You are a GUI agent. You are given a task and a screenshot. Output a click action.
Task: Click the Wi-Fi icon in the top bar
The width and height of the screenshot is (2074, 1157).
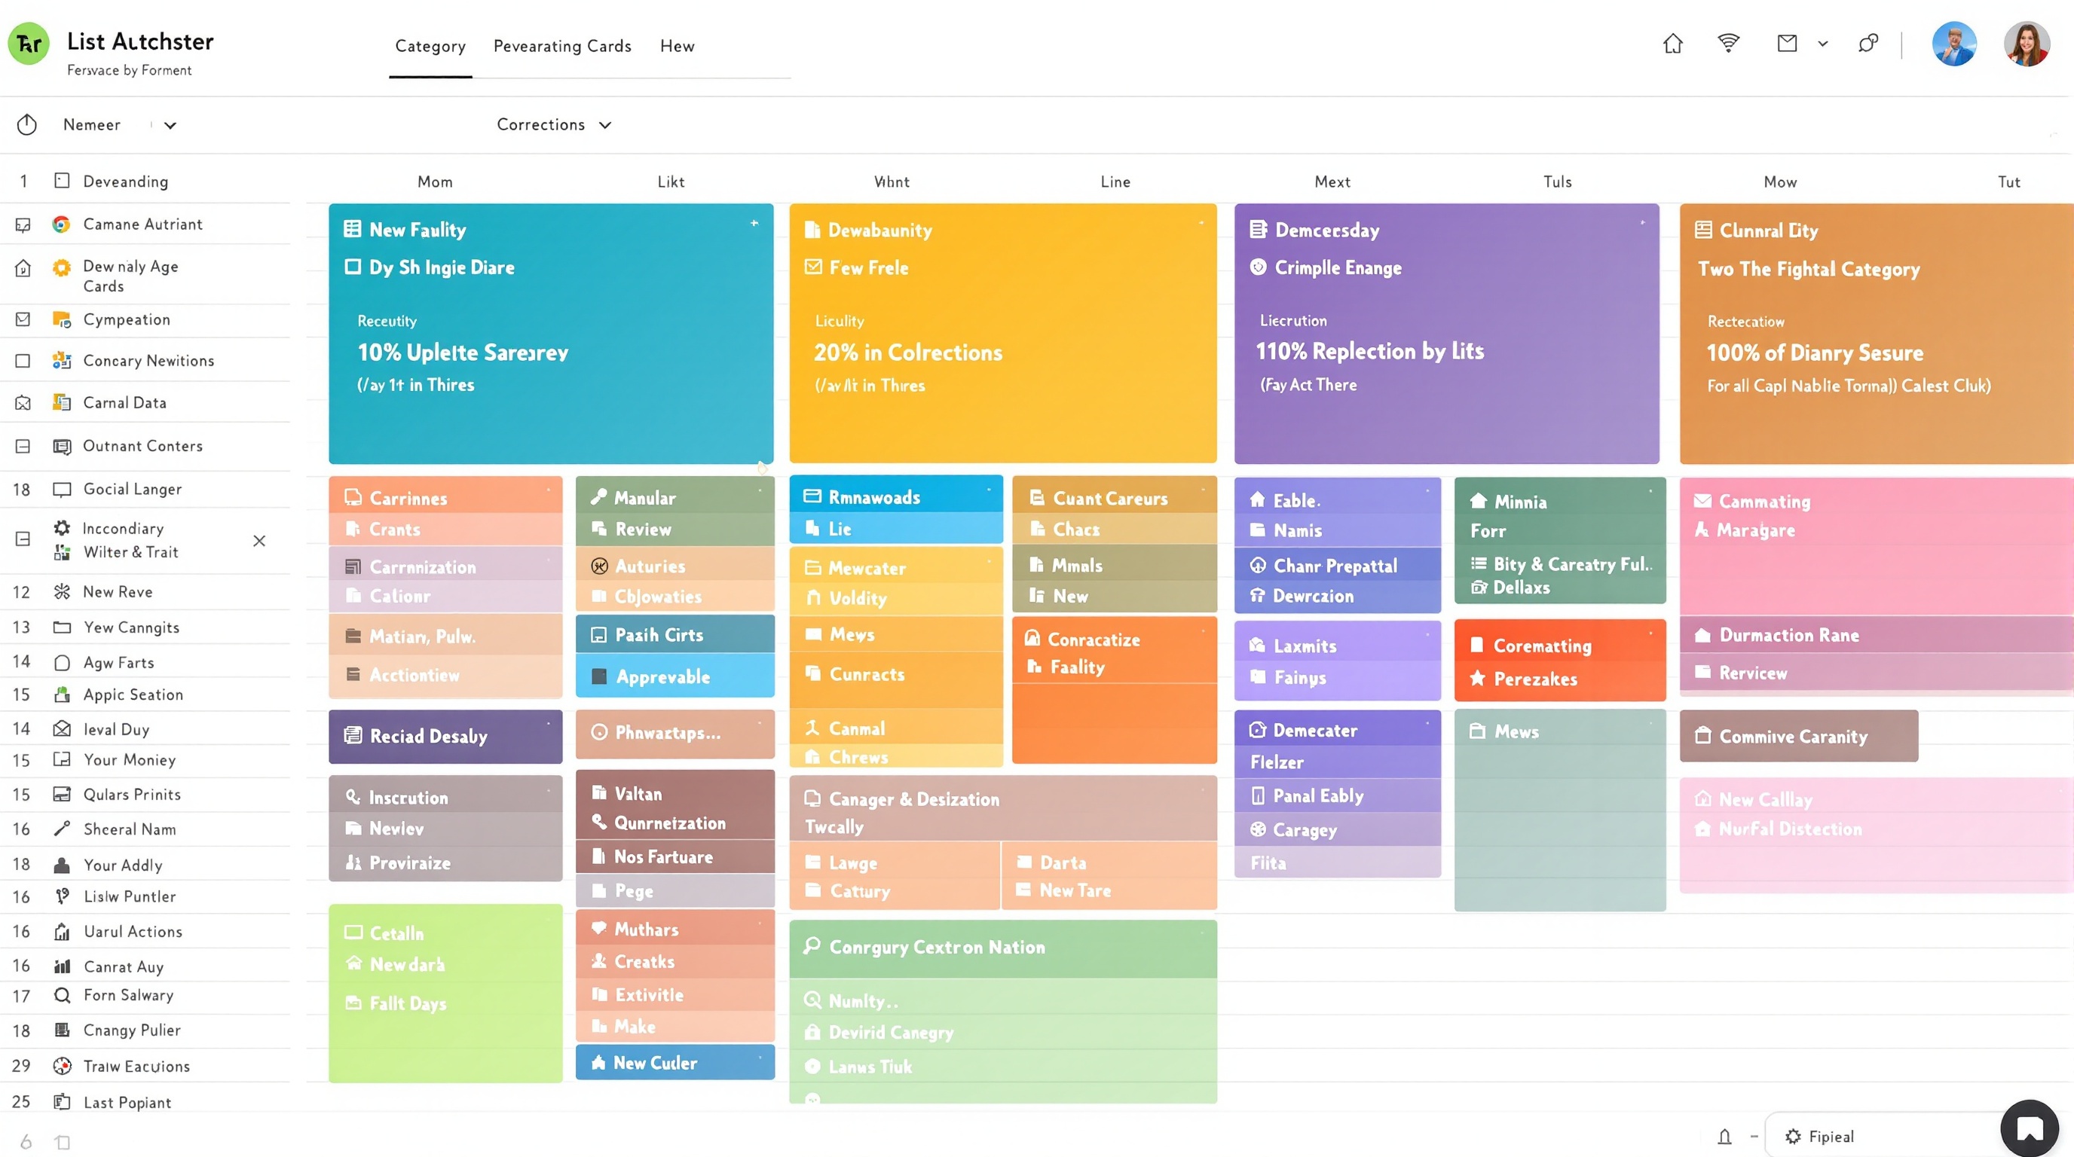click(1729, 43)
